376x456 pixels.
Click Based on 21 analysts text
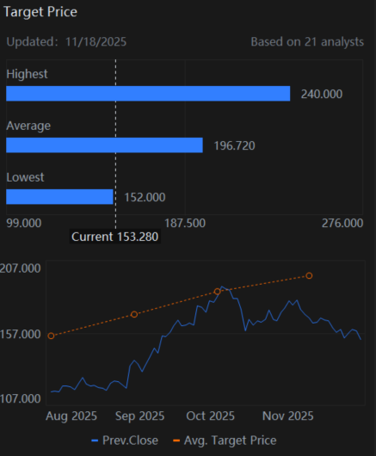coord(307,41)
